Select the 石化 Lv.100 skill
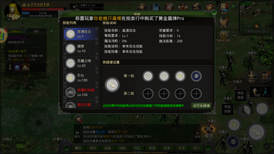The image size is (274, 154). 81,78
